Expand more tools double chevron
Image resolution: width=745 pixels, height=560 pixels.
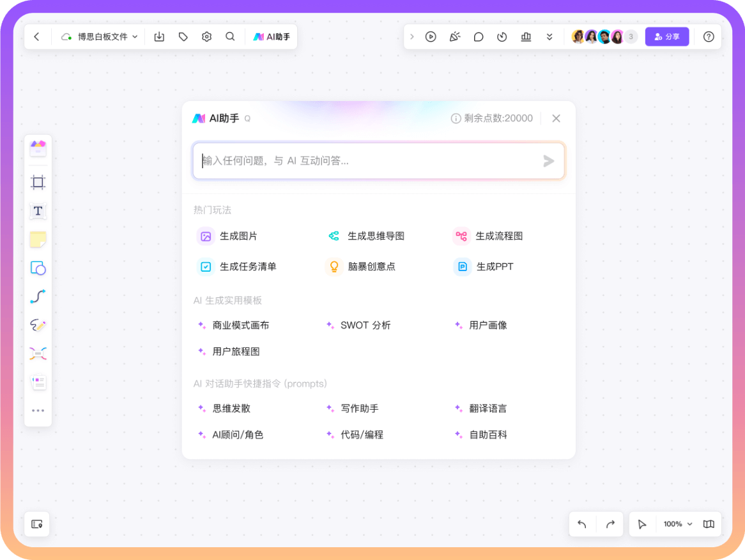click(x=549, y=36)
